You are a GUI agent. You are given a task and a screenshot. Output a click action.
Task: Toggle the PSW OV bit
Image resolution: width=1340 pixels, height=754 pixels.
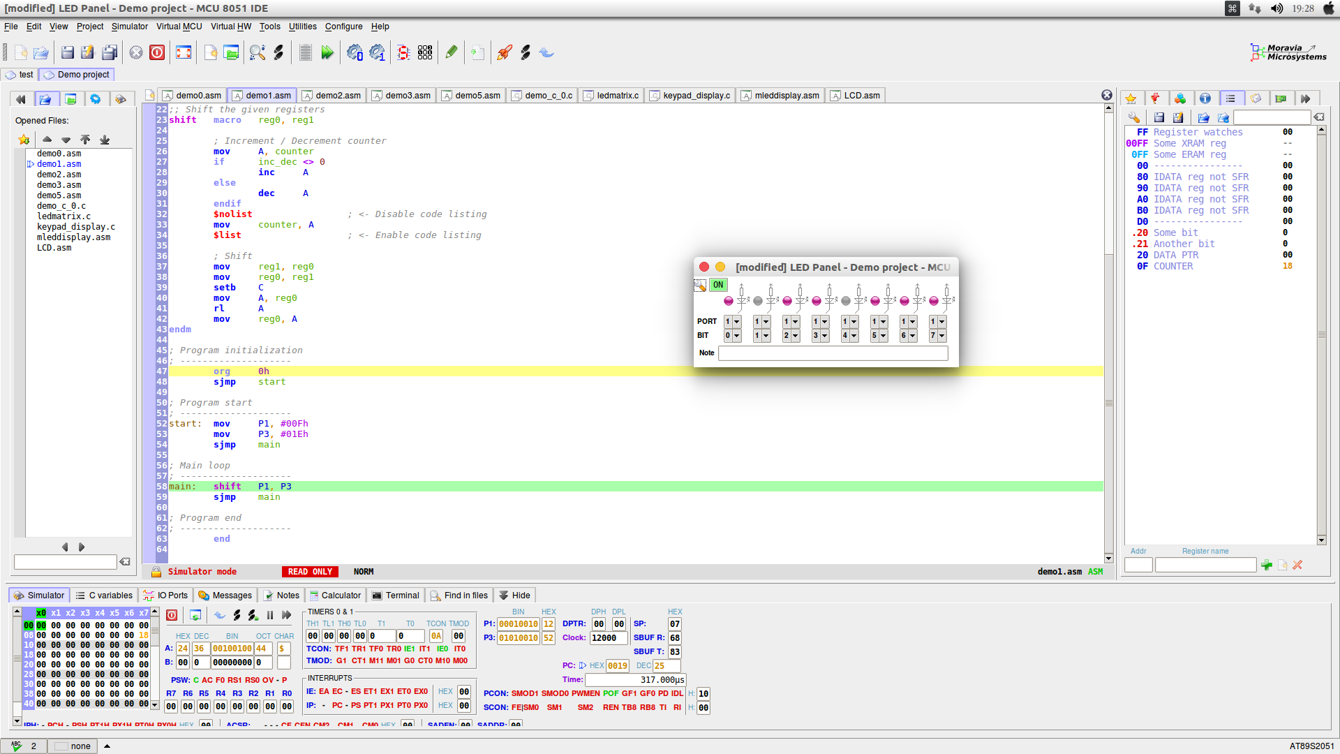tap(268, 680)
